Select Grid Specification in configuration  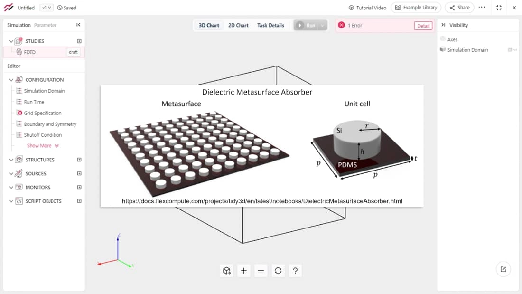coord(43,113)
